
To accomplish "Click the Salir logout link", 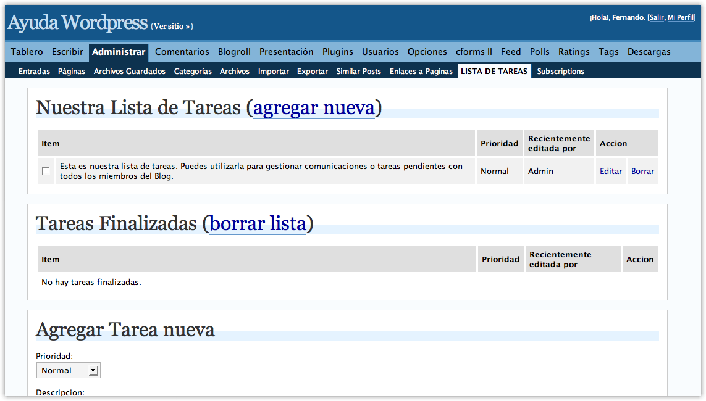I will (656, 17).
